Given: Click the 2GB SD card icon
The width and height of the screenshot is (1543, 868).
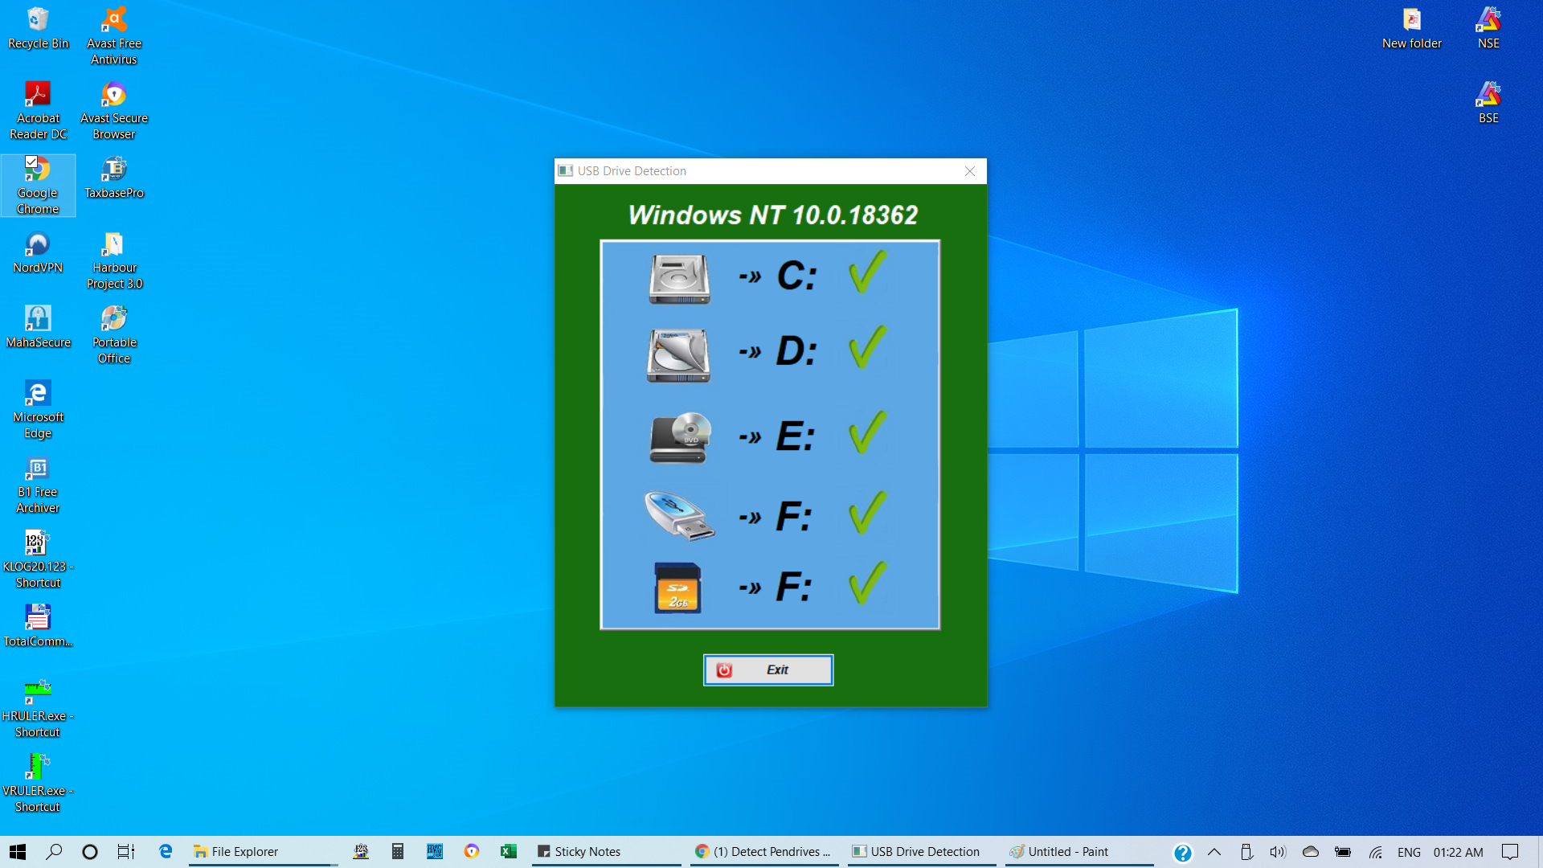Looking at the screenshot, I should click(679, 588).
